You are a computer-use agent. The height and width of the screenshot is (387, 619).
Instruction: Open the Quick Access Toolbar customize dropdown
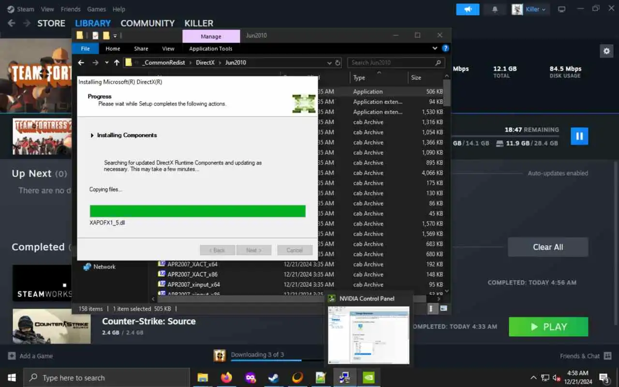115,36
